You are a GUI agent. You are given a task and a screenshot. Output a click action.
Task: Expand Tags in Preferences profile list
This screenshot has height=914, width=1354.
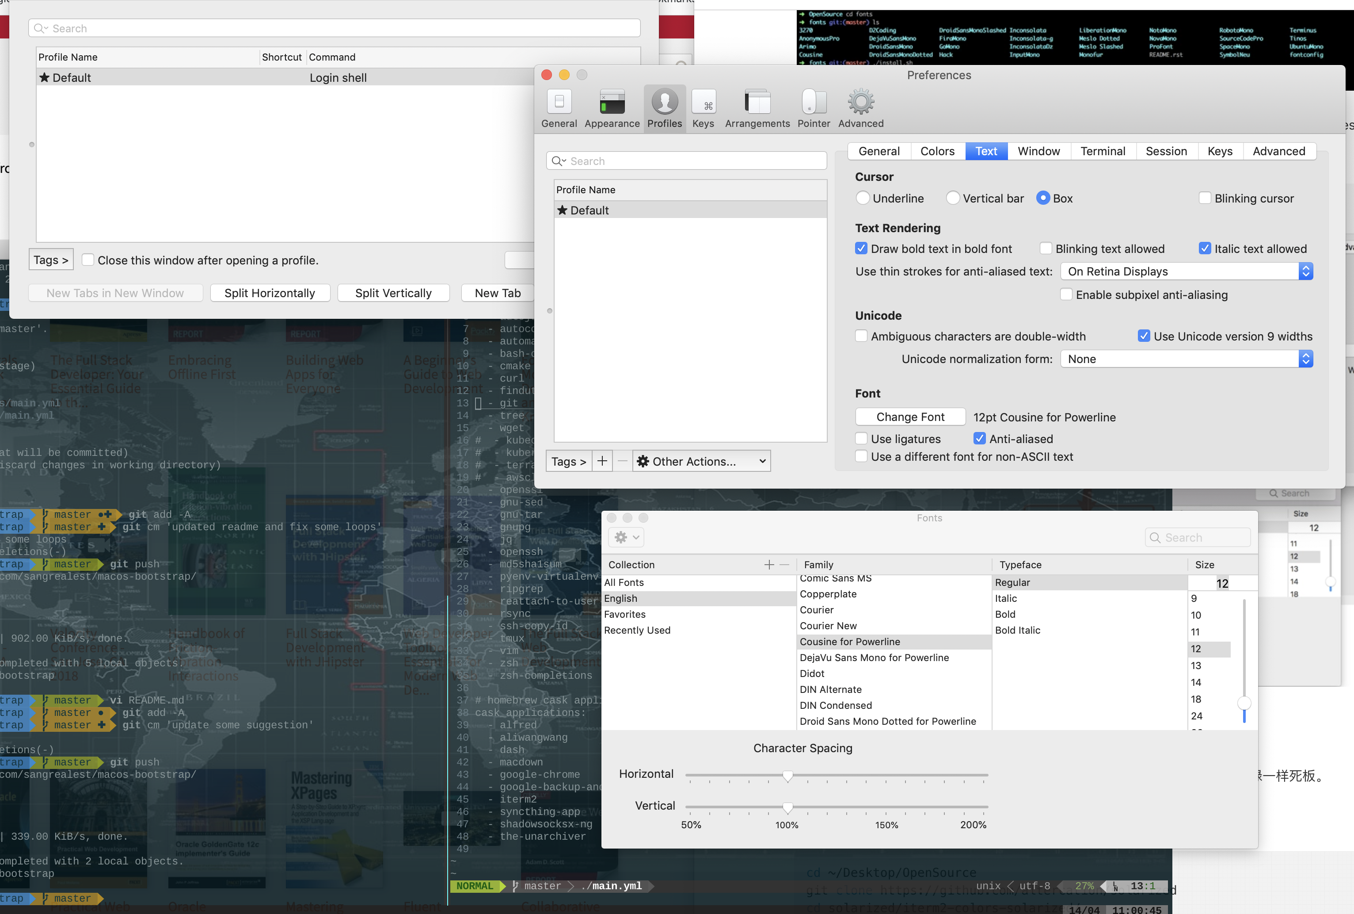point(569,461)
